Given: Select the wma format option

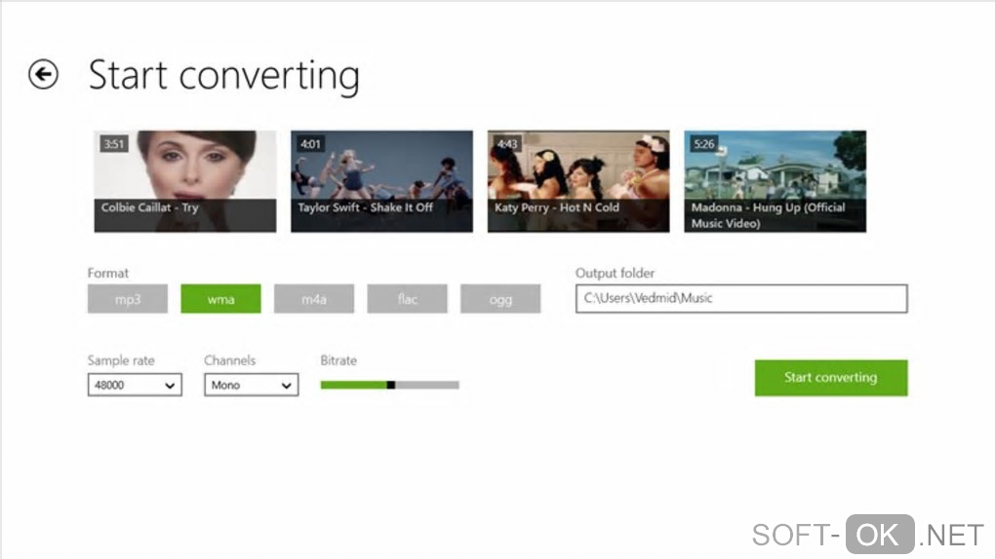Looking at the screenshot, I should pos(220,299).
